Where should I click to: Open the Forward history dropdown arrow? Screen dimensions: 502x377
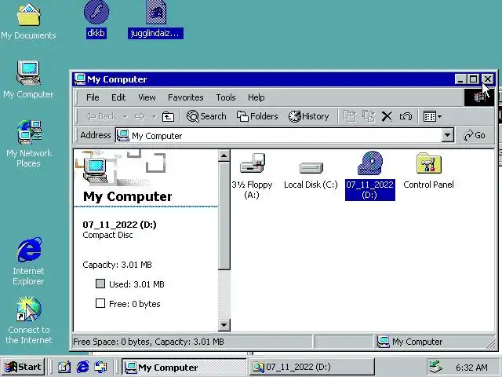click(x=154, y=117)
